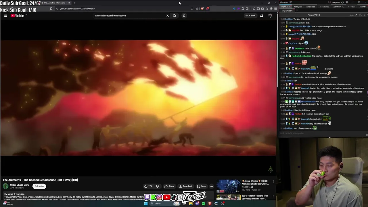Select The Animatrix browser tab
The image size is (368, 207).
pos(55,3)
